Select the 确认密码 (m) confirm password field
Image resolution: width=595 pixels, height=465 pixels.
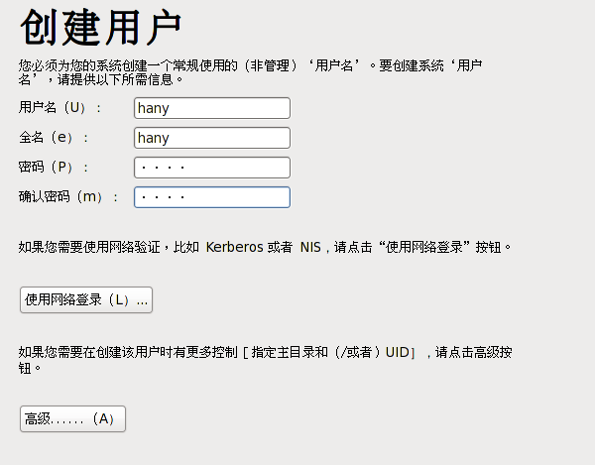(211, 197)
